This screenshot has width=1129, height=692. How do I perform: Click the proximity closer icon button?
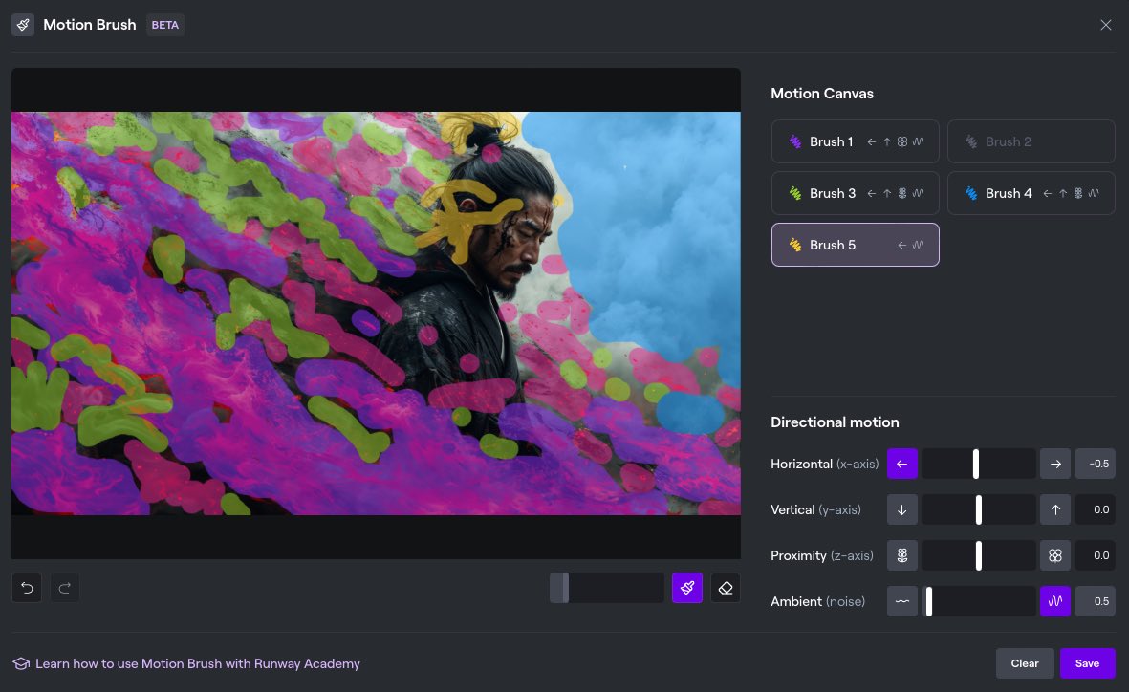[x=1054, y=555]
